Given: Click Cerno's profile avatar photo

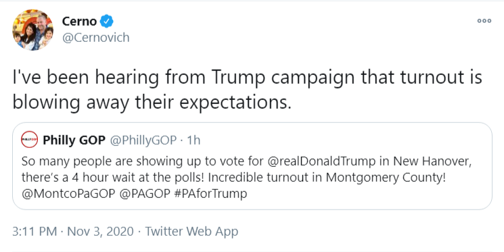Looking at the screenshot, I should (x=32, y=30).
